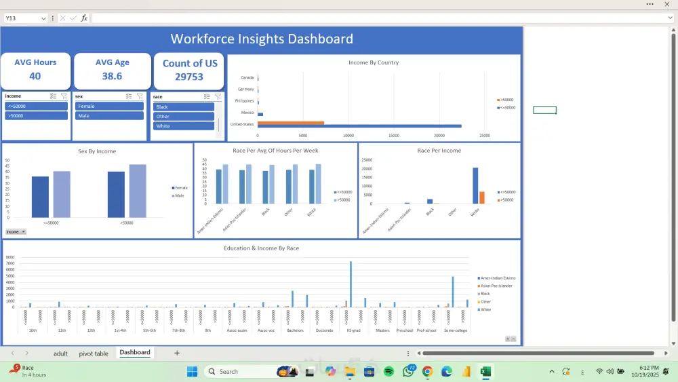Click the formula bar Cancel X icon
The width and height of the screenshot is (678, 382).
click(62, 18)
